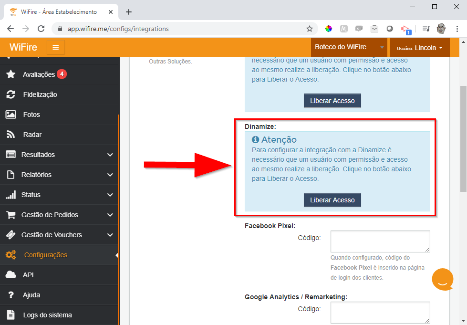
Task: Click the dark circle extension icon
Action: pos(390,29)
